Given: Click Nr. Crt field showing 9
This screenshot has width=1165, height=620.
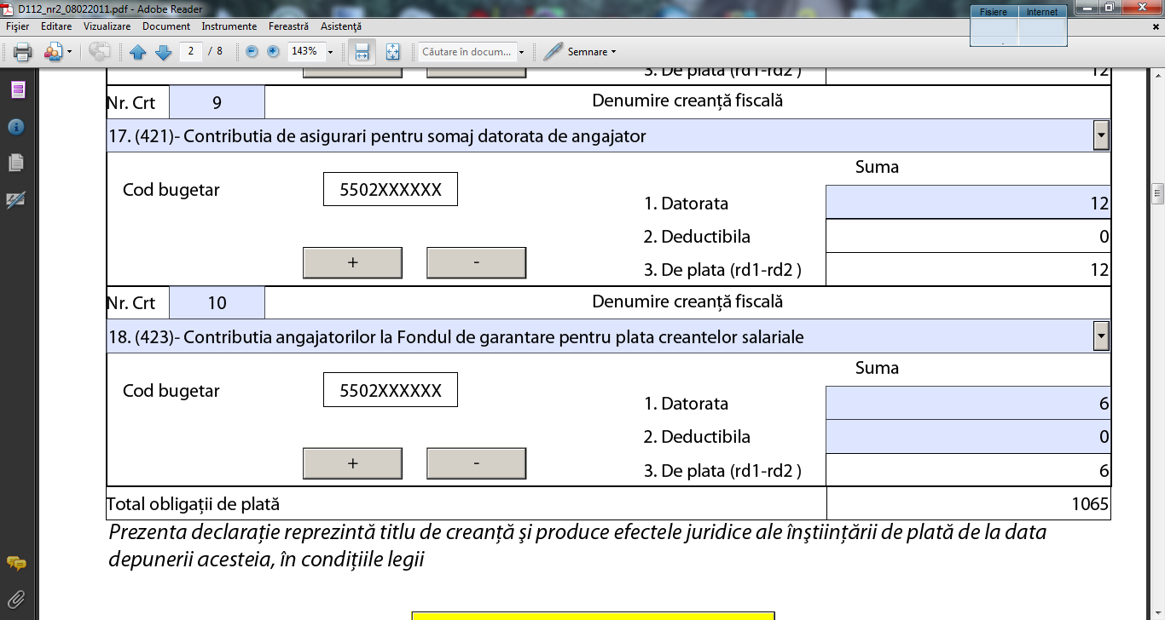Looking at the screenshot, I should pos(217,102).
